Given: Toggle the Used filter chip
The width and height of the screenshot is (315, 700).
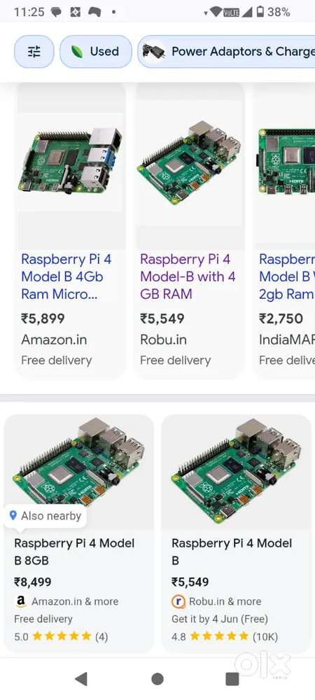Looking at the screenshot, I should [95, 52].
